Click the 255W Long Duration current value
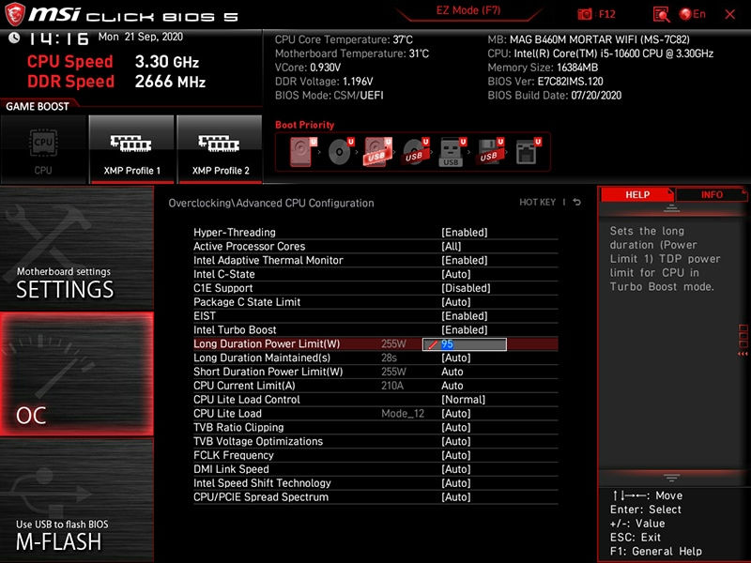The image size is (751, 563). tap(393, 343)
